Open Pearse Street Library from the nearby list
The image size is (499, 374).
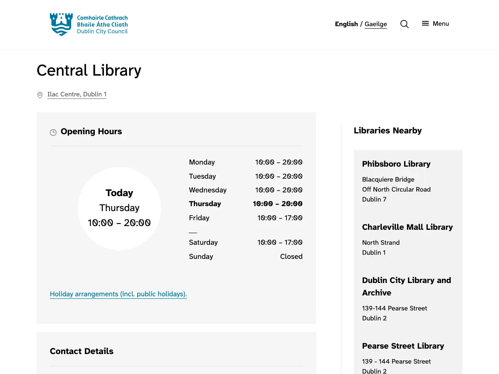[403, 346]
